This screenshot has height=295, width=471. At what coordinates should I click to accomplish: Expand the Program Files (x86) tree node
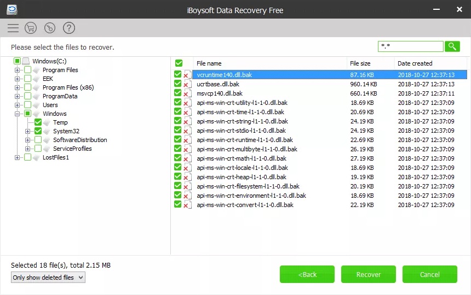point(17,87)
